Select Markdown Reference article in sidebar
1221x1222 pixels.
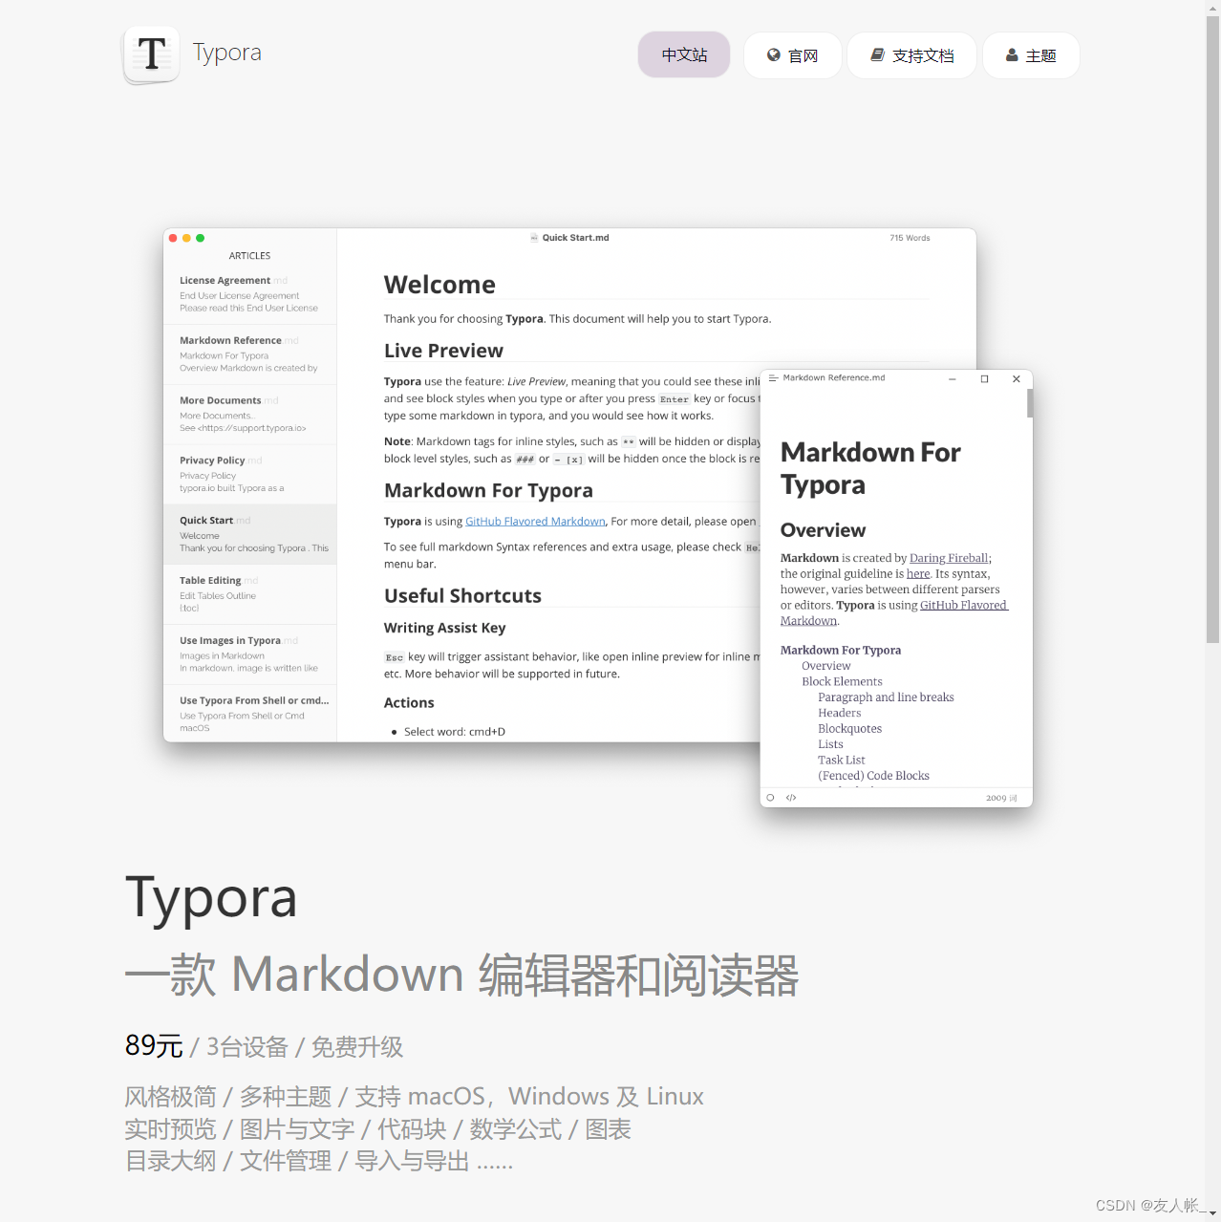[250, 354]
